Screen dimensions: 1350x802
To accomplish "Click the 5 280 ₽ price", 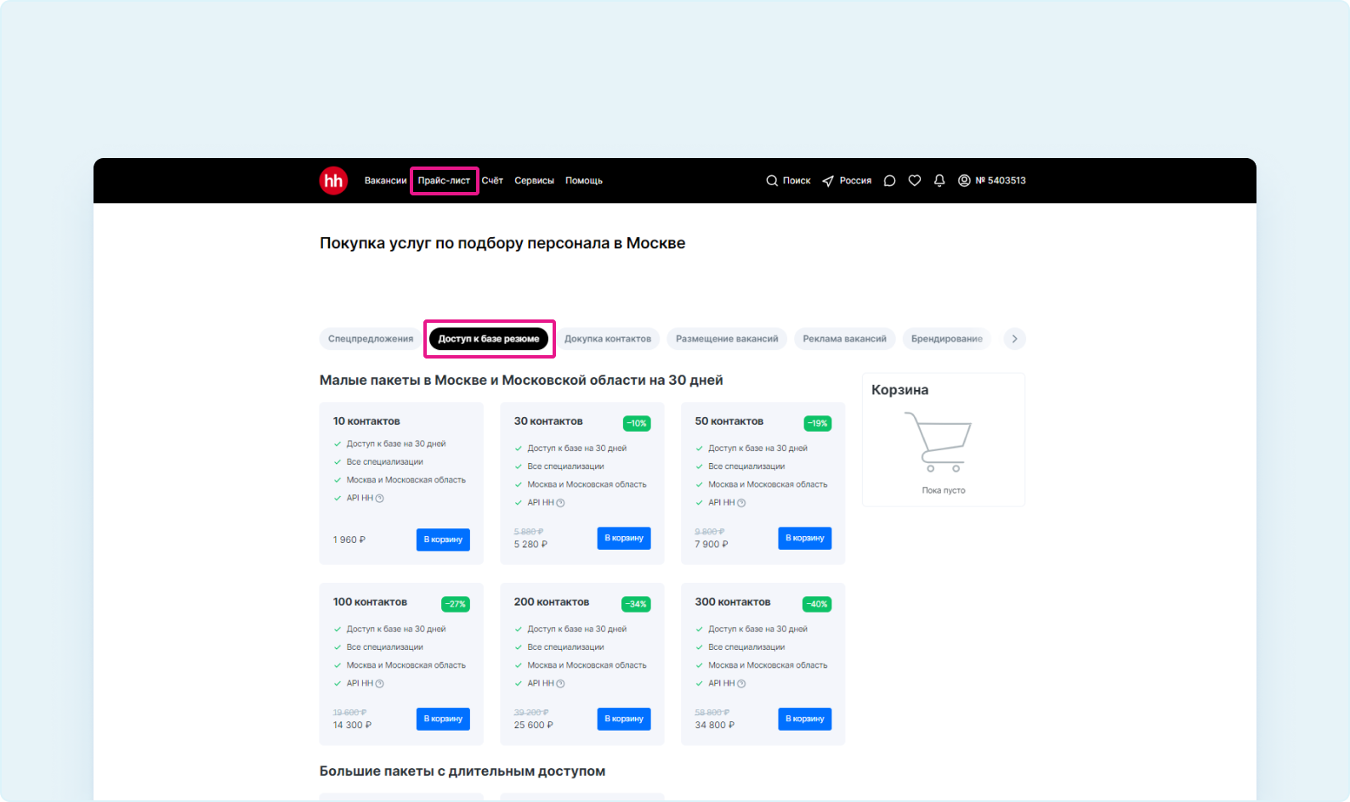I will [x=530, y=545].
